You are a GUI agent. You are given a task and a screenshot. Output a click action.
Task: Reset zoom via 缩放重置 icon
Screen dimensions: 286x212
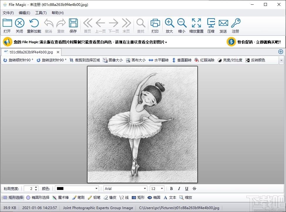196,26
